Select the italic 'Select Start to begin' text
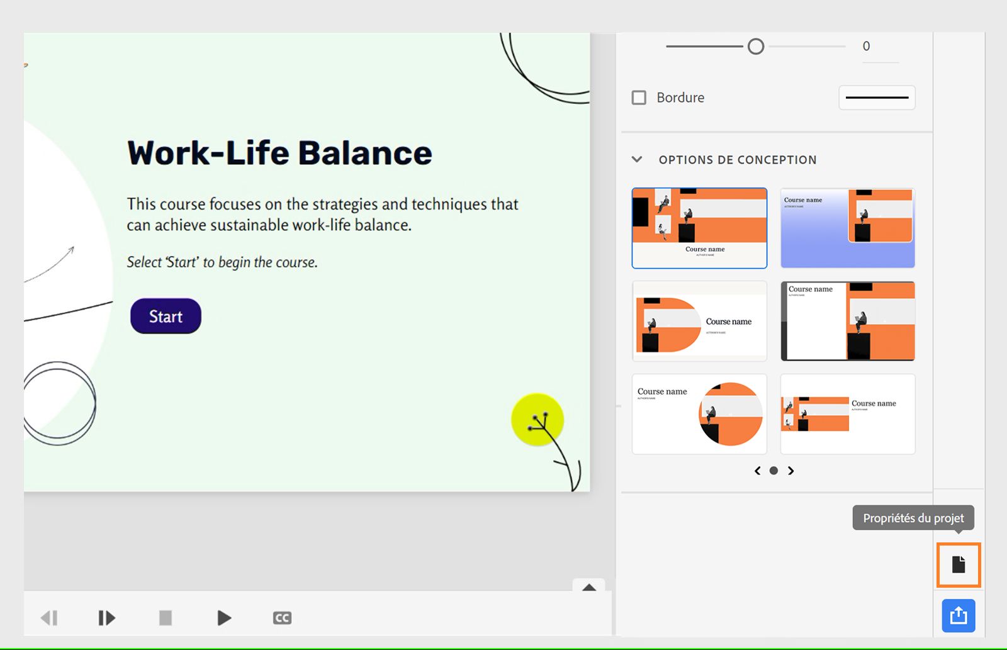Viewport: 1007px width, 650px height. click(x=222, y=262)
